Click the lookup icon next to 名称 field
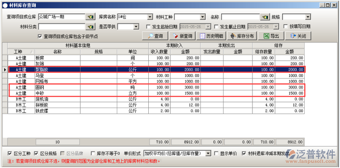 tap(265, 17)
